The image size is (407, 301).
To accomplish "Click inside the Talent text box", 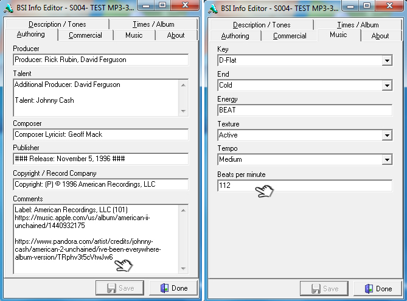I will (x=96, y=97).
